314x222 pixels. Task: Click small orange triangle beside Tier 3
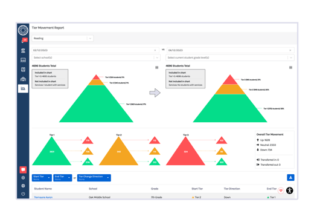[222, 152]
